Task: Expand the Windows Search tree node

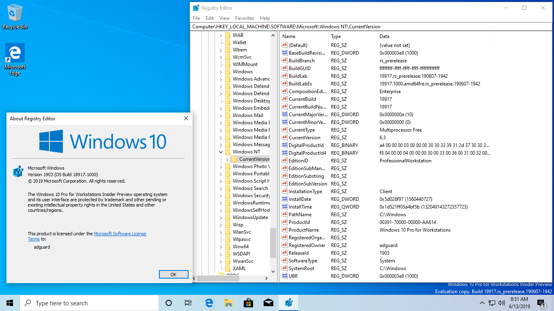Action: [x=221, y=188]
